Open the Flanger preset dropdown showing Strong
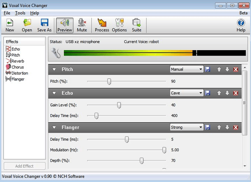Image resolution: width=251 pixels, height=182 pixels. coord(187,127)
